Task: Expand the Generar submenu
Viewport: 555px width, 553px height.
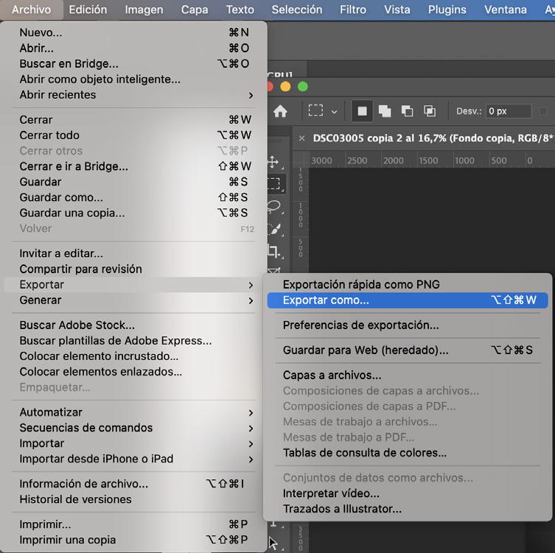Action: tap(134, 300)
